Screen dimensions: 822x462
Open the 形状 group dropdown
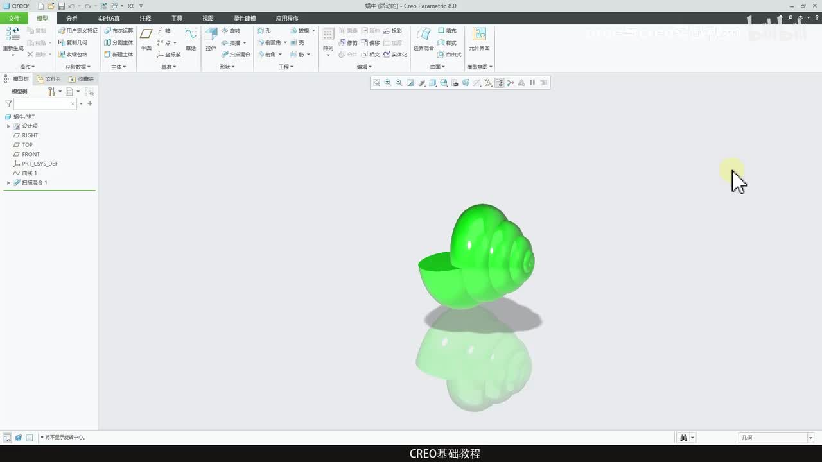click(x=227, y=67)
